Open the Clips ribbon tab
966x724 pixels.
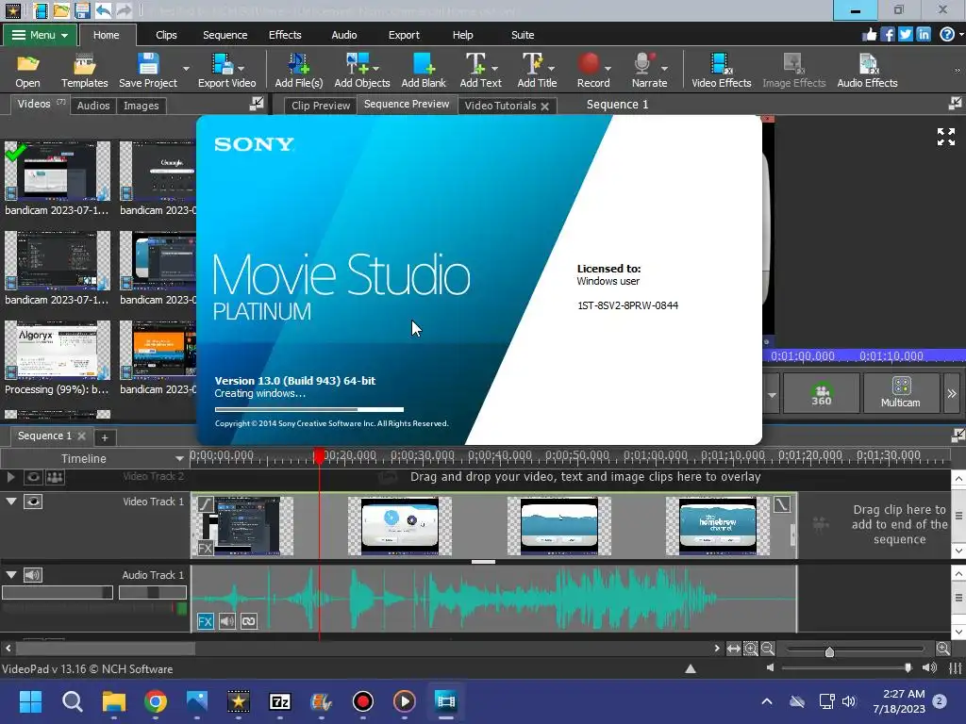[x=166, y=35]
